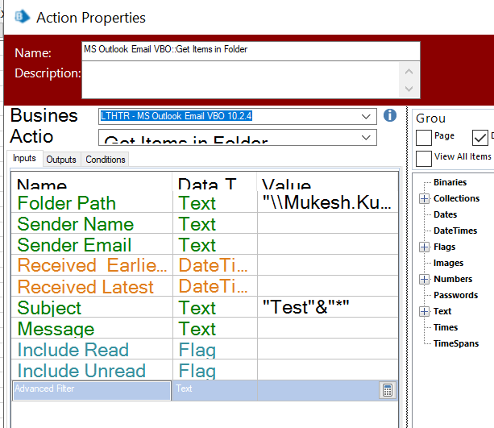The image size is (494, 428).
Task: Click the Blue Prism window title icon
Action: [23, 17]
